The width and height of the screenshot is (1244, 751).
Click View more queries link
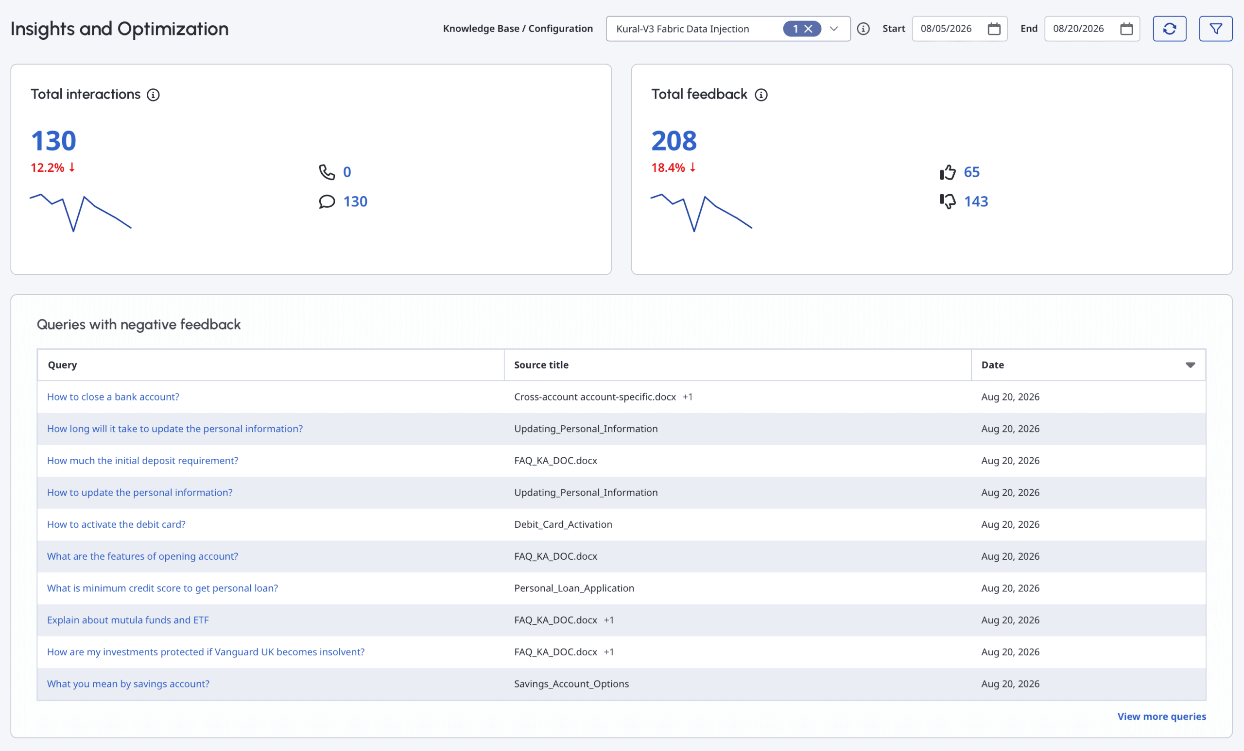(x=1161, y=716)
